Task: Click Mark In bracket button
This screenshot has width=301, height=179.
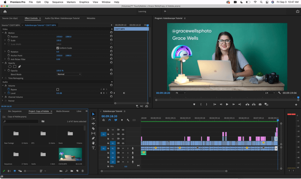Action: pos(201,104)
